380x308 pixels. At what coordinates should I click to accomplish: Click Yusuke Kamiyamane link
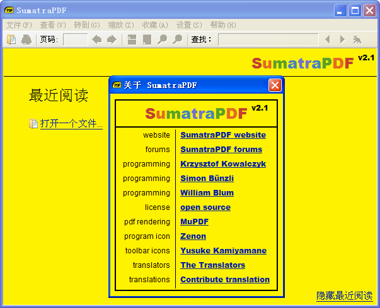point(224,251)
